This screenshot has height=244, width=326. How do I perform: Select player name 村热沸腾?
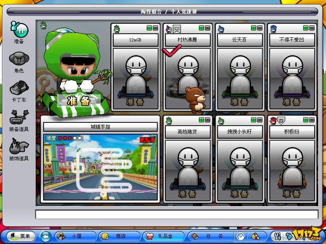pos(187,40)
